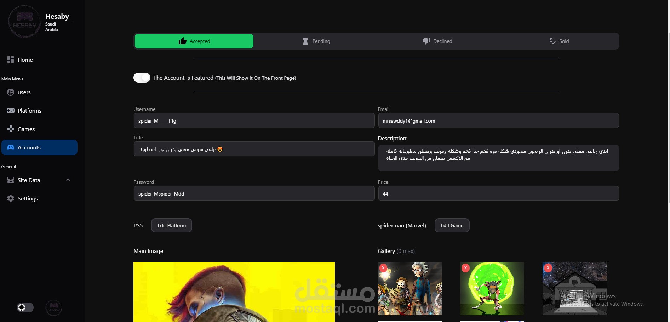This screenshot has width=670, height=322.
Task: Click the Accounts gamepad icon
Action: [x=11, y=147]
